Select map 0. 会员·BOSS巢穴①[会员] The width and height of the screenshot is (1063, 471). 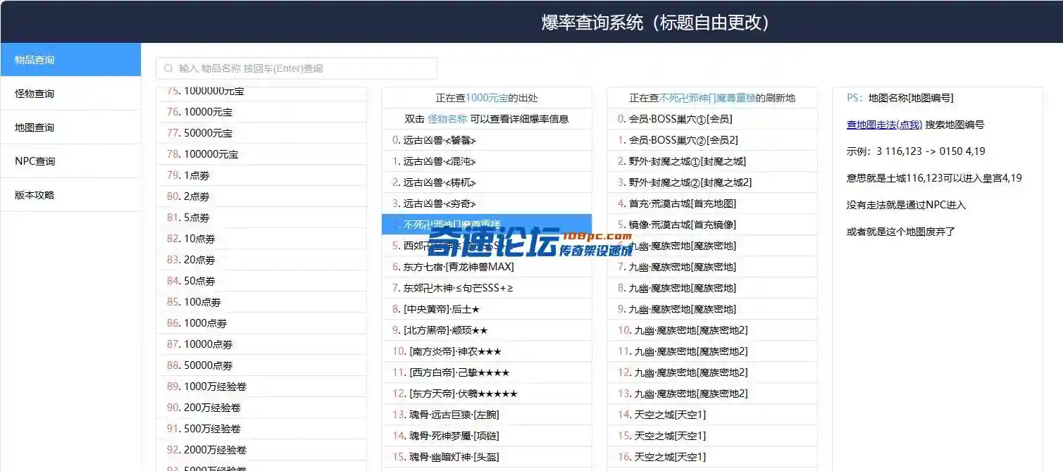[x=712, y=119]
